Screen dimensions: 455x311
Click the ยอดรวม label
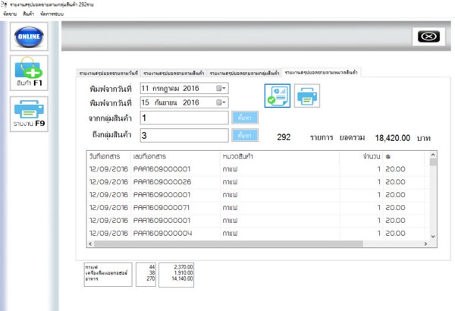(x=352, y=137)
